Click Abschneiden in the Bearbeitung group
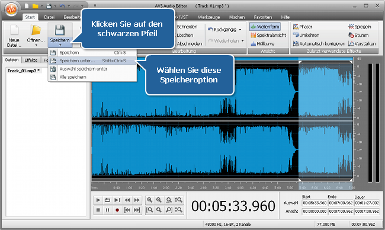Viewport: 385px width, 230px height. tap(190, 44)
